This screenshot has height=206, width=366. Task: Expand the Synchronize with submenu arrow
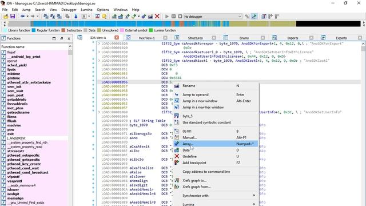254,196
